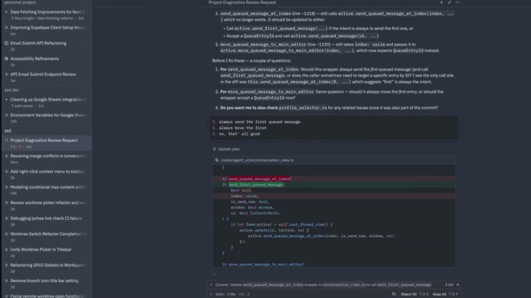Open the three-dot options menu in header
Screen dimensions: 531x298
point(457,3)
